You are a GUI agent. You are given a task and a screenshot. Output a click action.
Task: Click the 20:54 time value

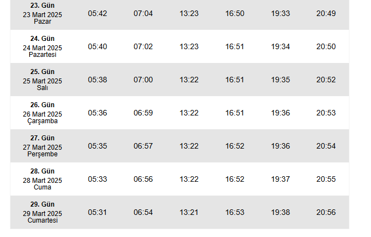[326, 146]
